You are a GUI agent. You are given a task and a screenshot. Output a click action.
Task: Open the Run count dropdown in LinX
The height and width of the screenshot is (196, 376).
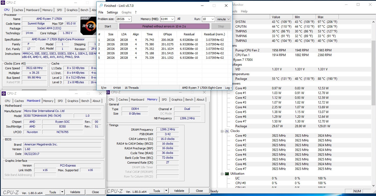212,19
